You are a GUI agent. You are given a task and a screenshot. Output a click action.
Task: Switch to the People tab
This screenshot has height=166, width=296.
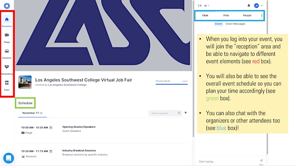[x=247, y=16]
